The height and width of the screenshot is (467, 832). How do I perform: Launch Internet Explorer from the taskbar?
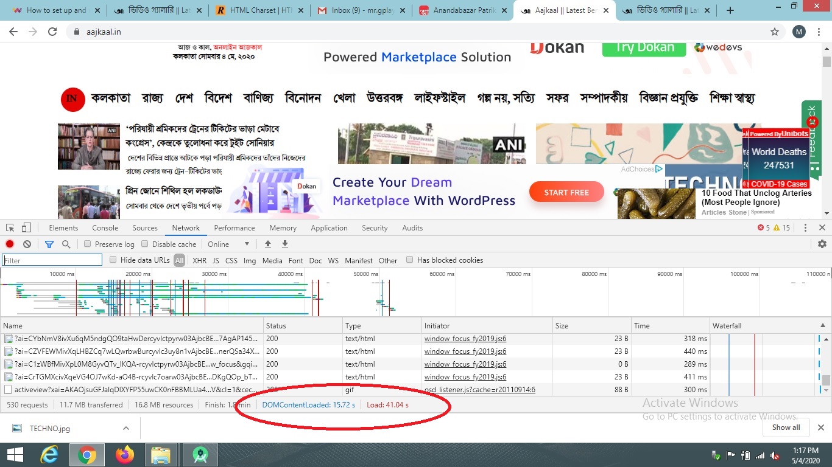pos(49,455)
